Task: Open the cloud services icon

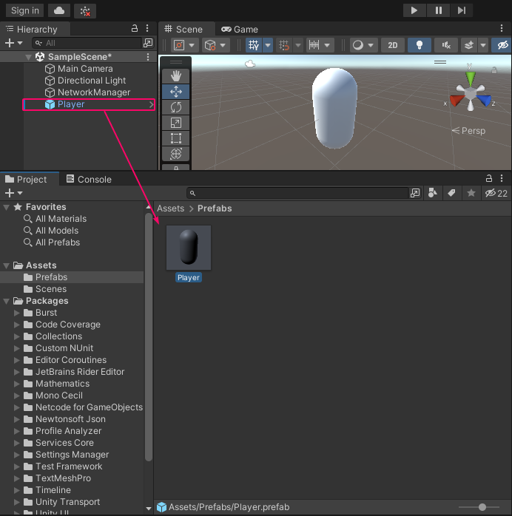Action: tap(59, 10)
